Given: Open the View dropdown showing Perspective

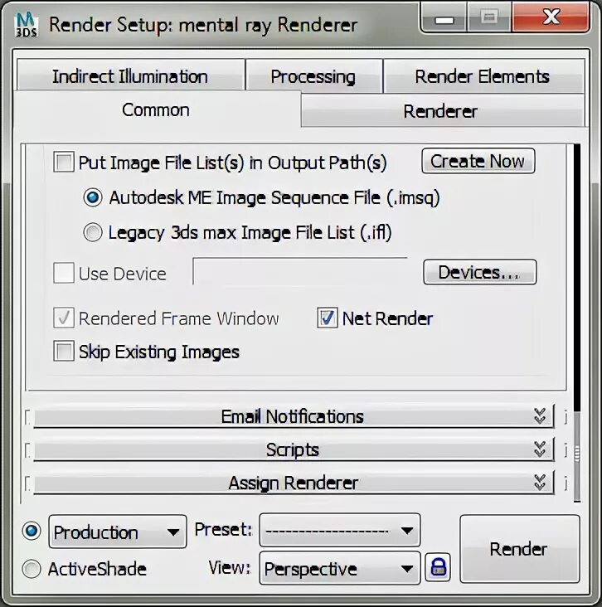Looking at the screenshot, I should pos(339,568).
